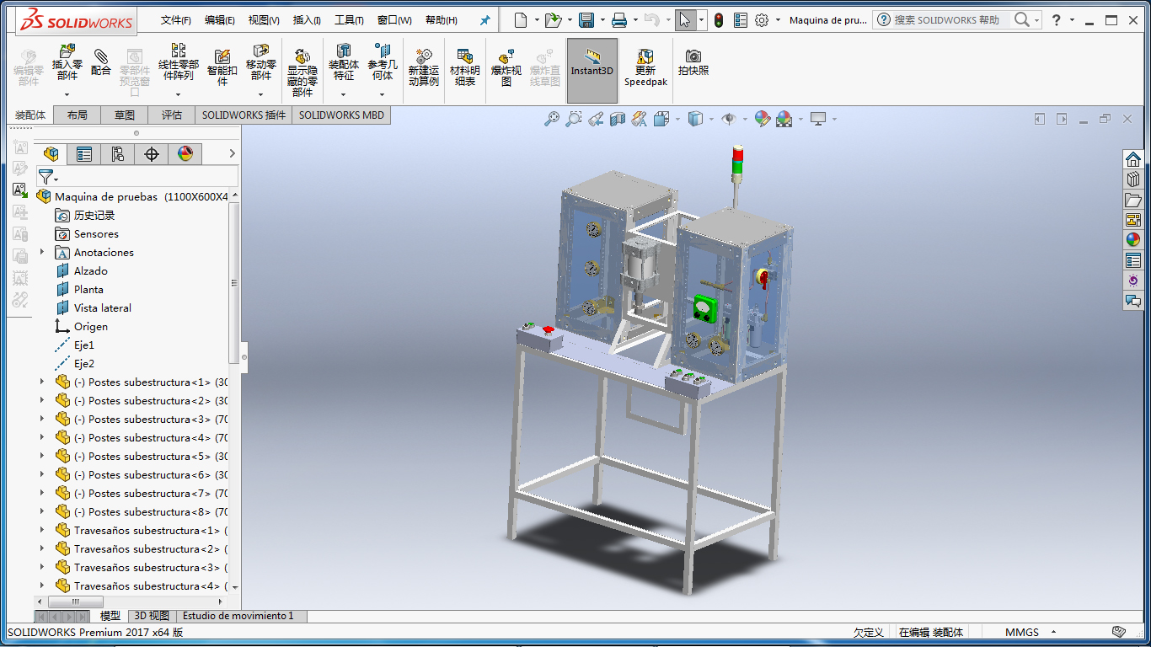Screen dimensions: 1151x647
Task: Switch to the 评估 tab
Action: pos(172,115)
